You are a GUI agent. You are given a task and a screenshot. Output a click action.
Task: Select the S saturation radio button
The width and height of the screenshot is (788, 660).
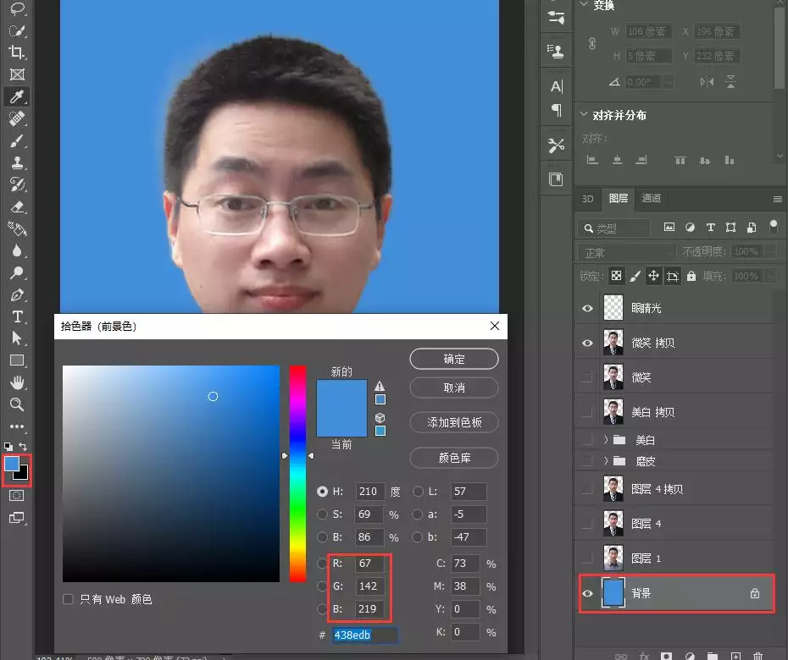[322, 514]
